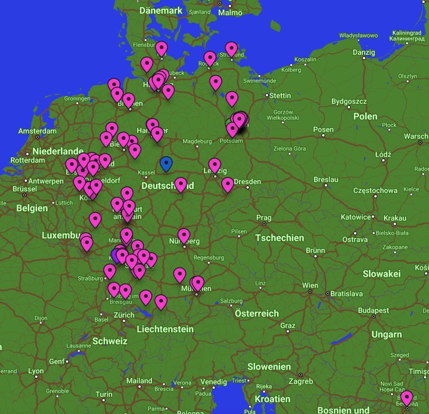Screen dimensions: 429x414
Task: Select the Stettin label
Action: (x=280, y=95)
